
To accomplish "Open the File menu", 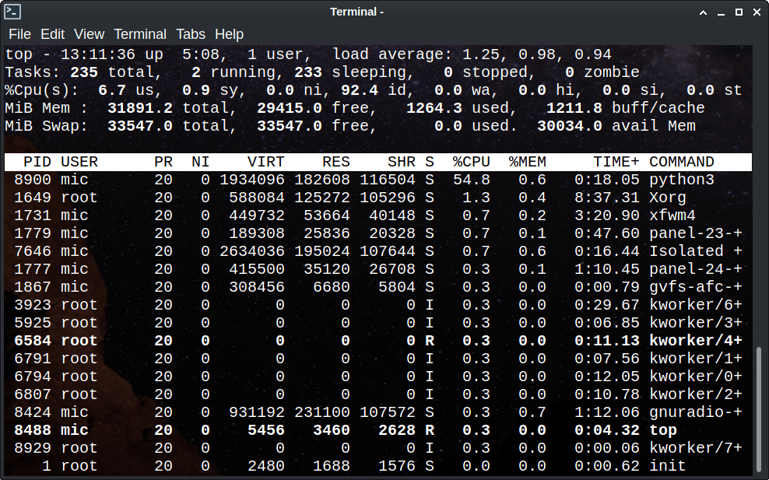I will (x=19, y=34).
